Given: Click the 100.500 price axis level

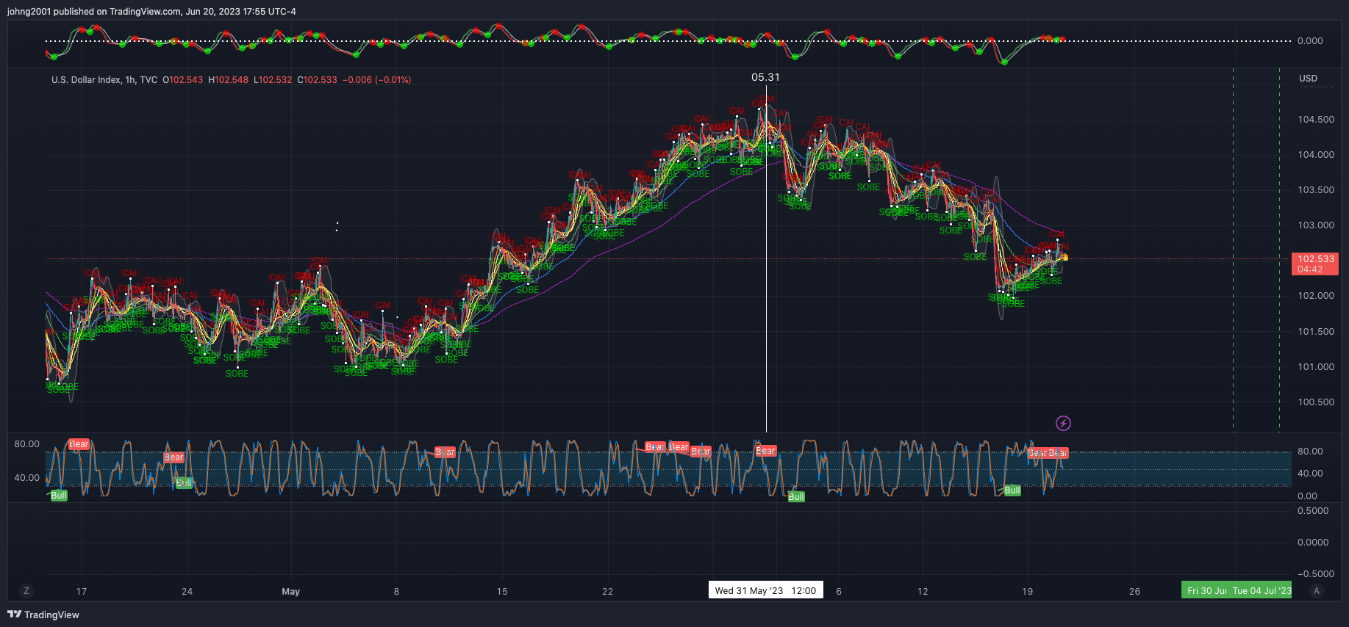Looking at the screenshot, I should [x=1316, y=402].
